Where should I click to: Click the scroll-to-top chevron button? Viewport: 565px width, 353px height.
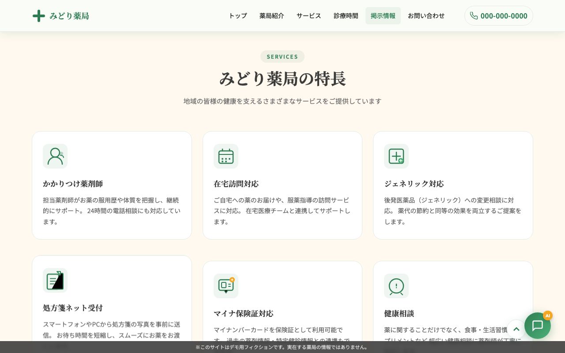[x=516, y=329]
